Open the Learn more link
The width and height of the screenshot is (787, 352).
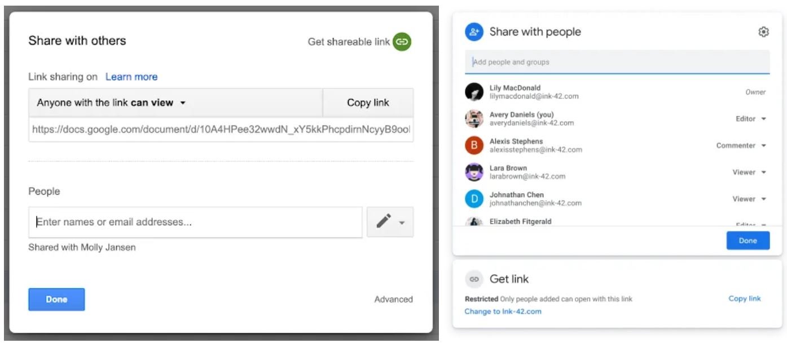click(x=131, y=77)
